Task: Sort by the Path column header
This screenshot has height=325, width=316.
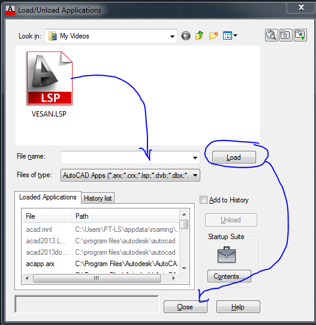Action: click(125, 216)
